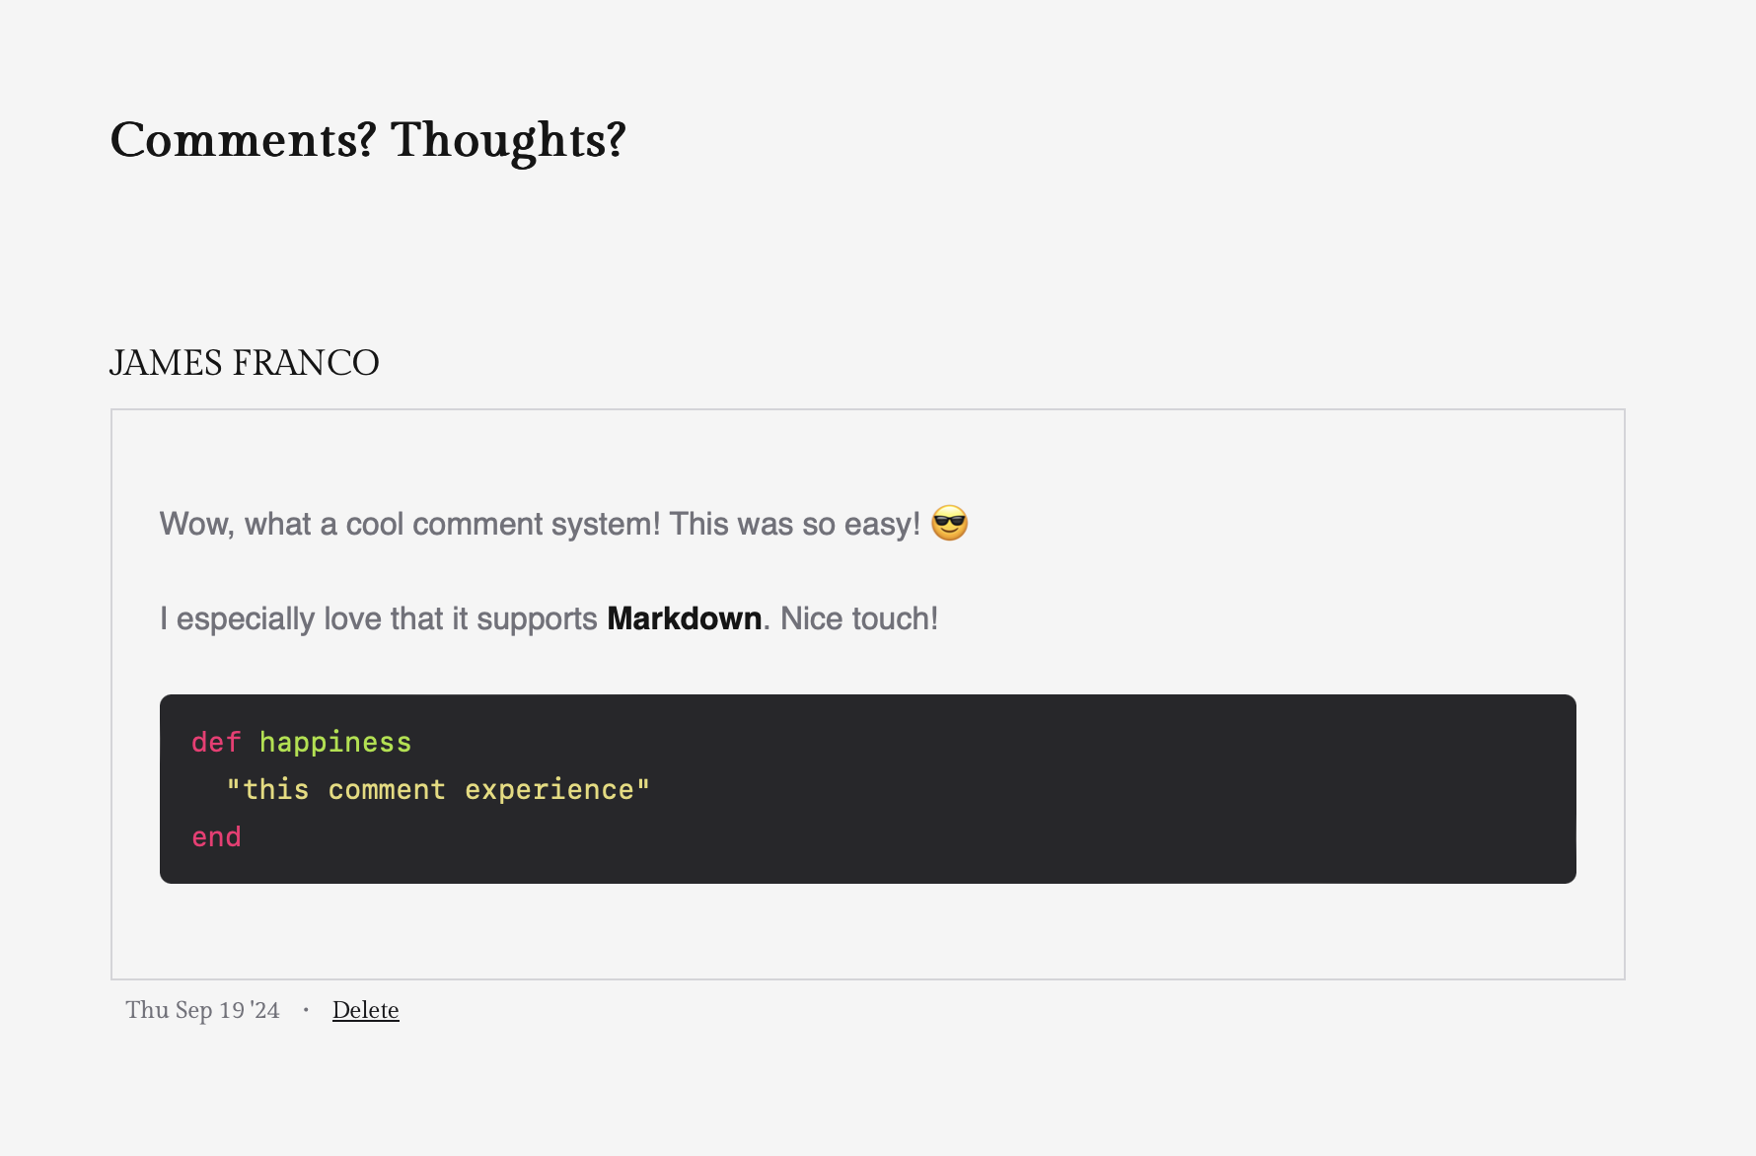The width and height of the screenshot is (1756, 1156).
Task: Click the "this comment experience" string
Action: [x=438, y=789]
